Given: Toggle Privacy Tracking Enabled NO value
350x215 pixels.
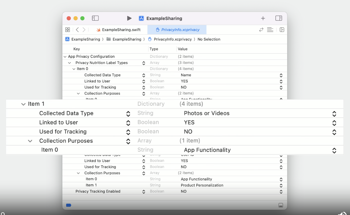Looking at the screenshot, I should [x=281, y=191].
